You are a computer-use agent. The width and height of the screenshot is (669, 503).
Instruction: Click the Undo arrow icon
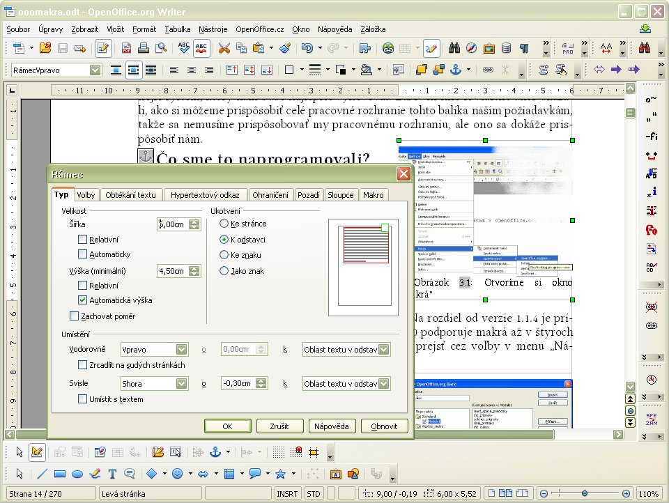pos(307,48)
